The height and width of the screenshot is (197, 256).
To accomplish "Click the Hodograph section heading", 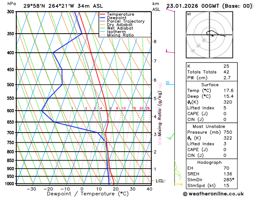I will (x=210, y=163).
